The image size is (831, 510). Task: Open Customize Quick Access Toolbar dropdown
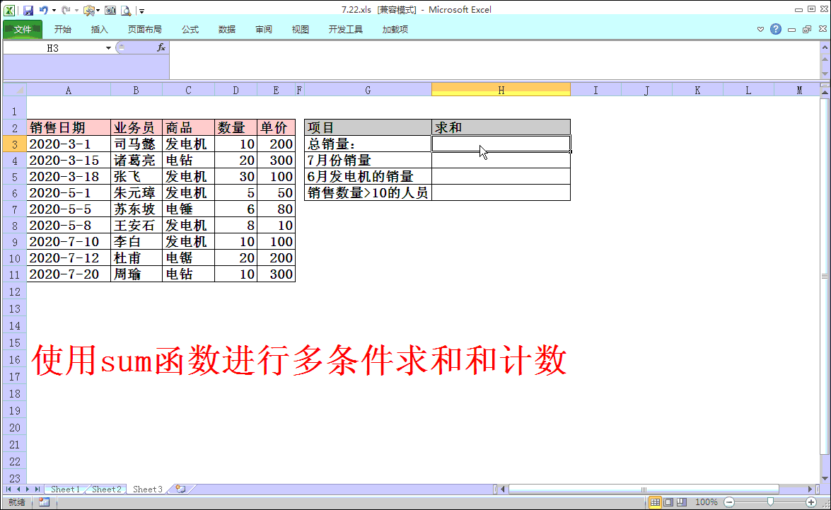click(x=141, y=11)
